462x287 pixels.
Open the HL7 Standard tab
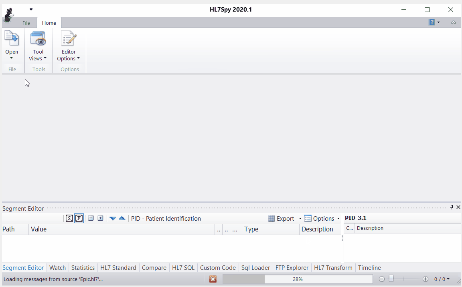(x=118, y=267)
